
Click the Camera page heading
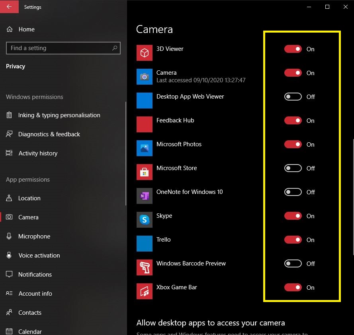click(x=155, y=29)
